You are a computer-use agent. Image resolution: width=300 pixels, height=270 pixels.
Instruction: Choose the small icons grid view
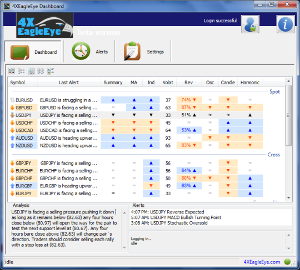click(31, 71)
